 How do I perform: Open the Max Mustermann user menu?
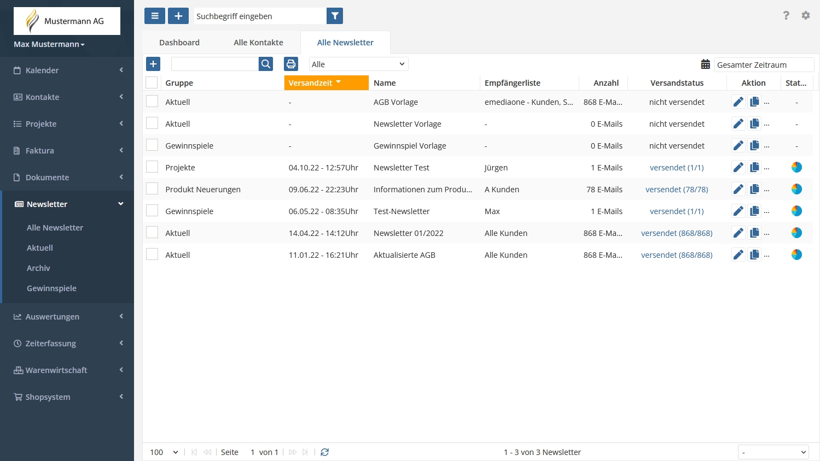pyautogui.click(x=49, y=44)
